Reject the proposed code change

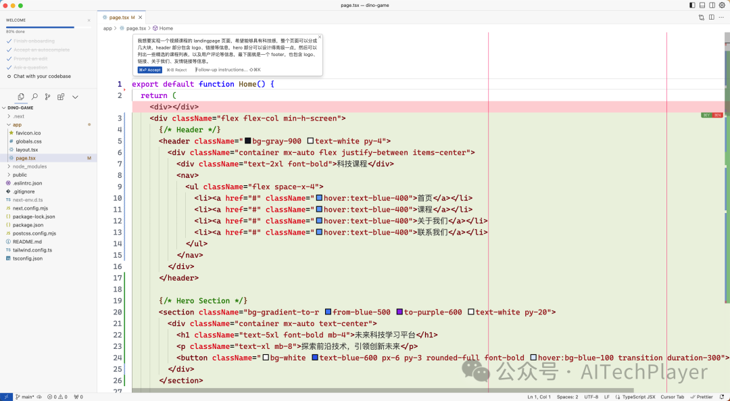coord(177,70)
